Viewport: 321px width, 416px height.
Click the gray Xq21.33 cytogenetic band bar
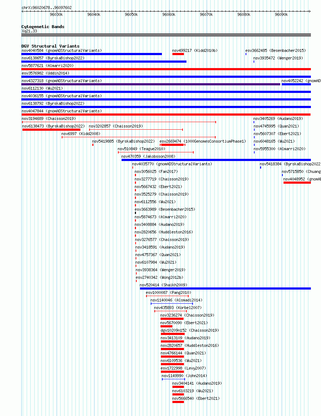click(166, 35)
